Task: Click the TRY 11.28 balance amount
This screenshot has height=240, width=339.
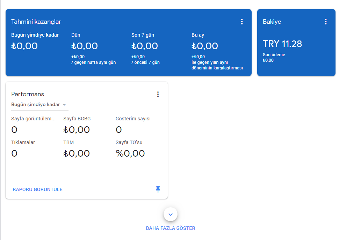Action: [282, 44]
